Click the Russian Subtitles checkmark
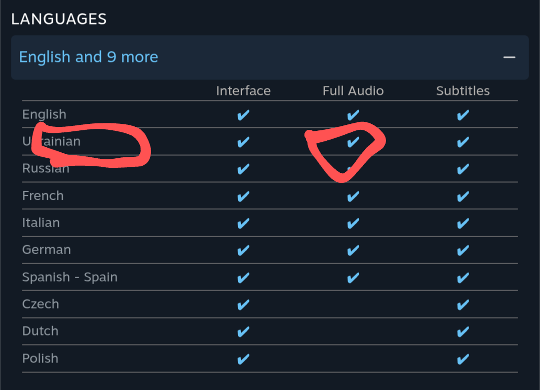 click(x=463, y=169)
